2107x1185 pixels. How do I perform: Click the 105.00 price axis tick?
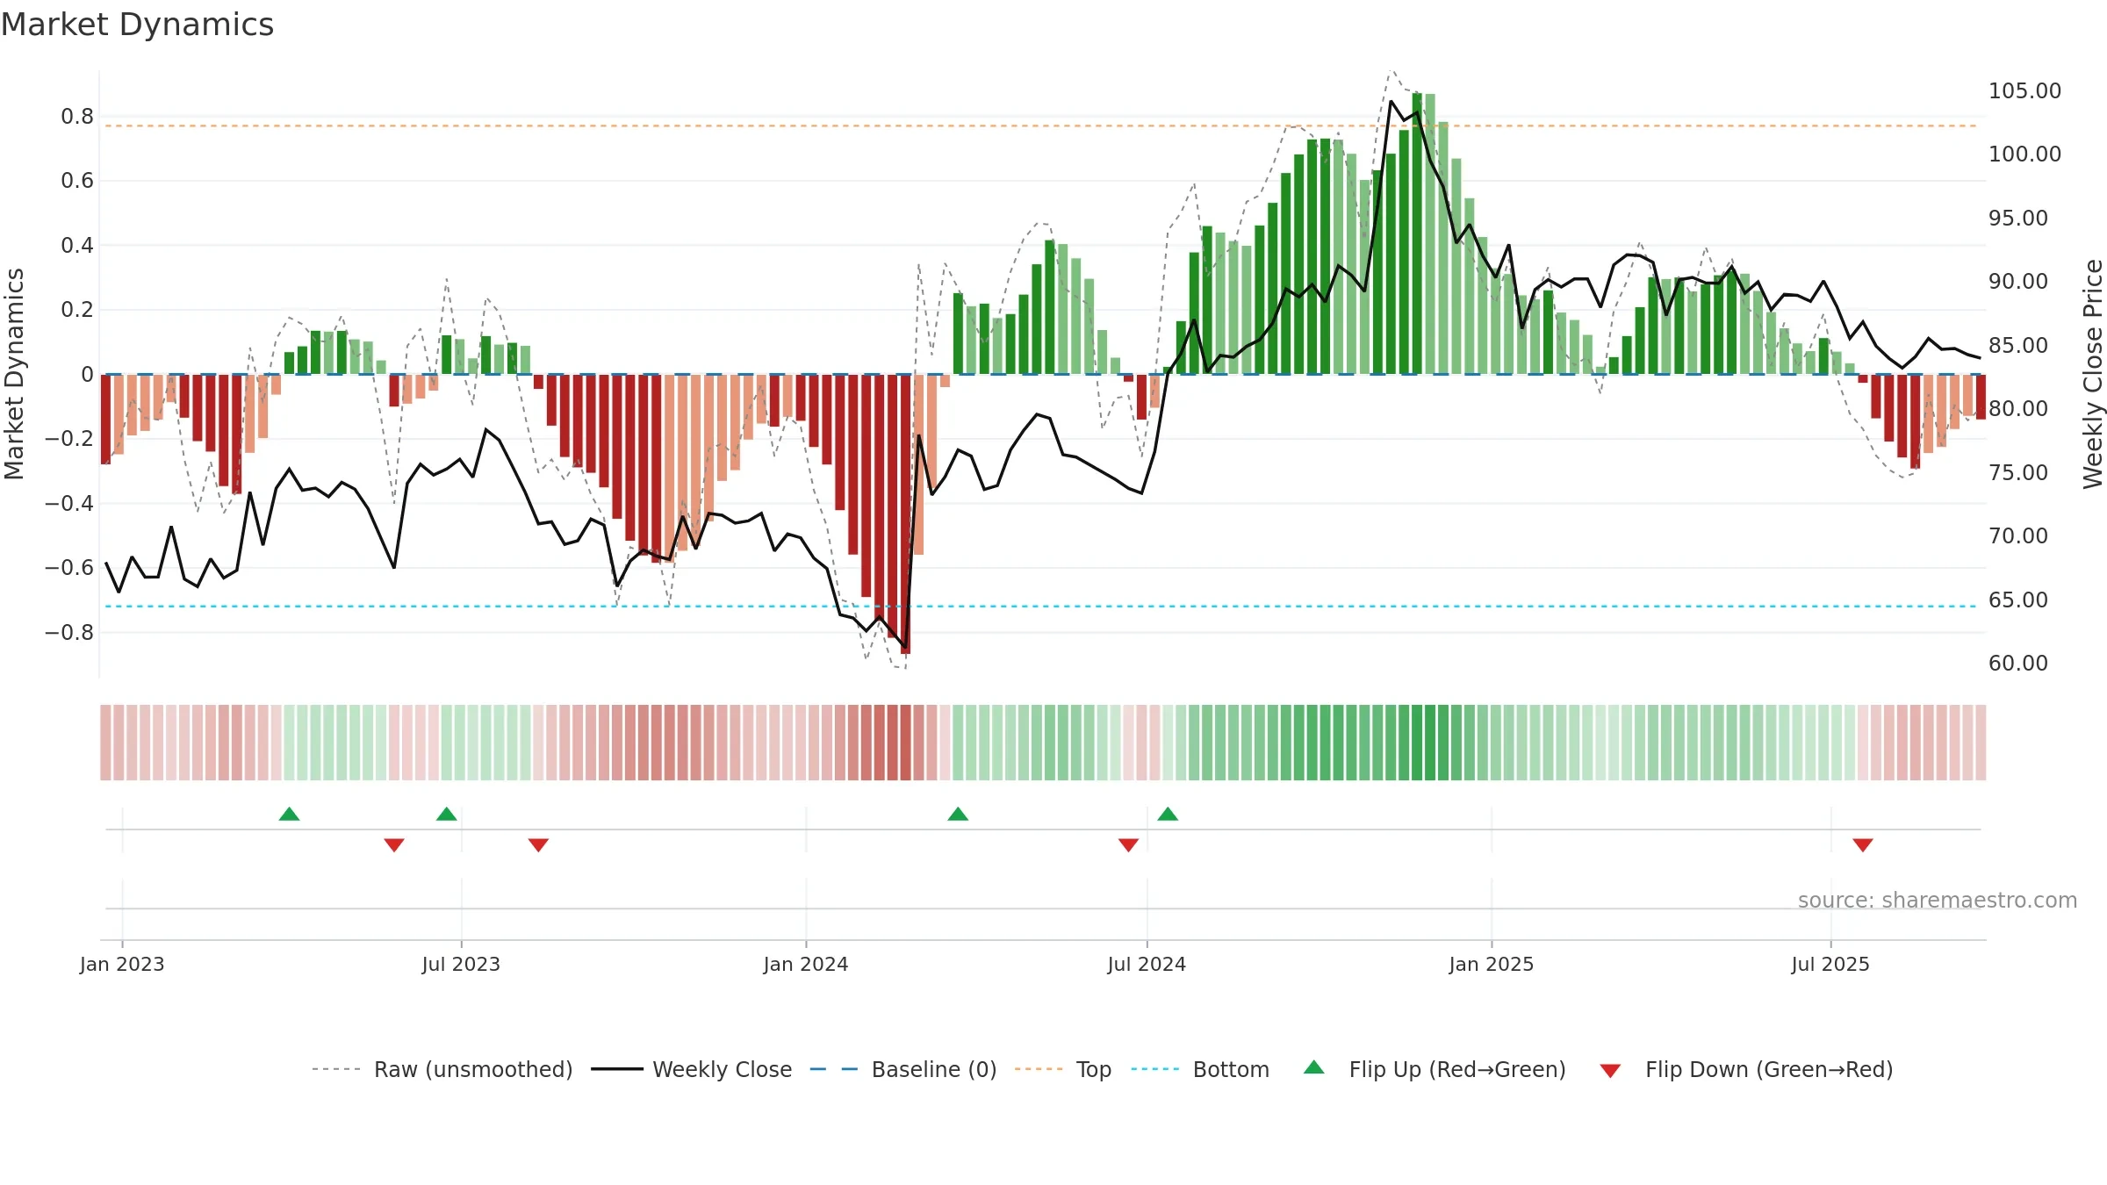(x=2024, y=91)
